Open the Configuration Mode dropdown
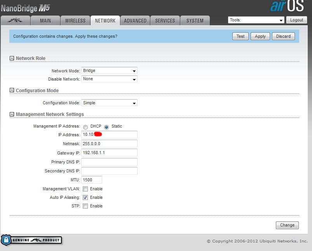 coord(109,103)
